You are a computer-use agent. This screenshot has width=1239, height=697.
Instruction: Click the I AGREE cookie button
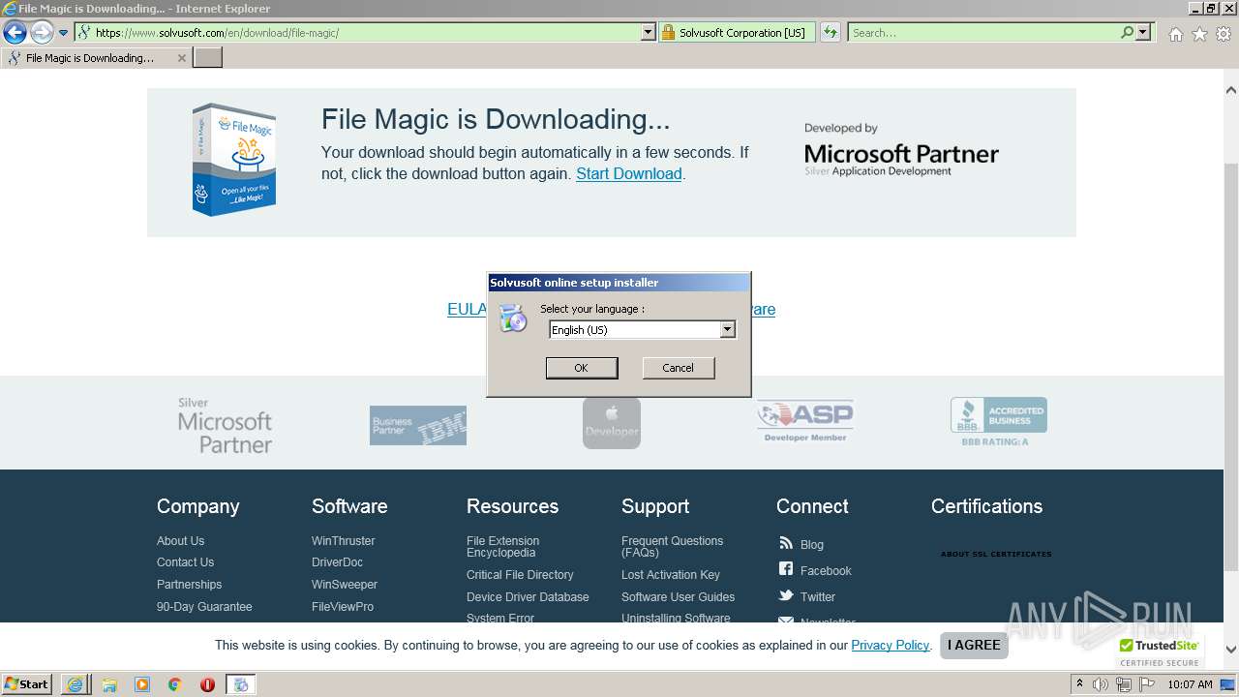click(974, 646)
